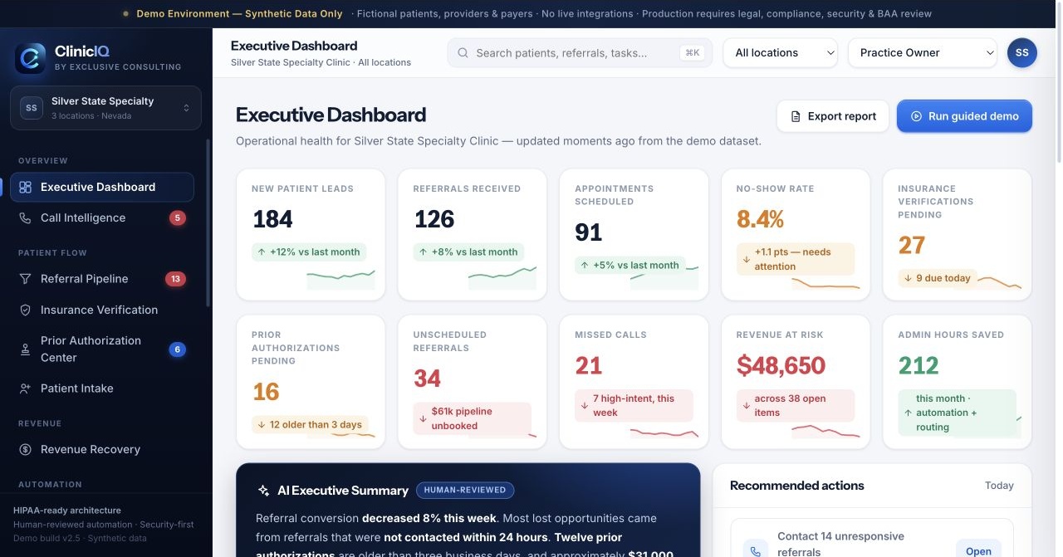Click the +5% vs last month chip
The width and height of the screenshot is (1063, 557).
point(631,266)
